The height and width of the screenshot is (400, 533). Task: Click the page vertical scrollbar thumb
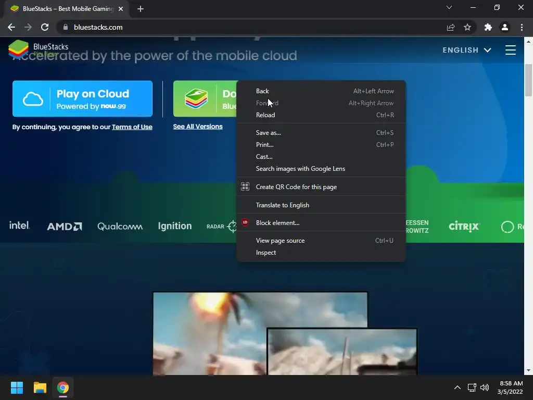tap(528, 80)
